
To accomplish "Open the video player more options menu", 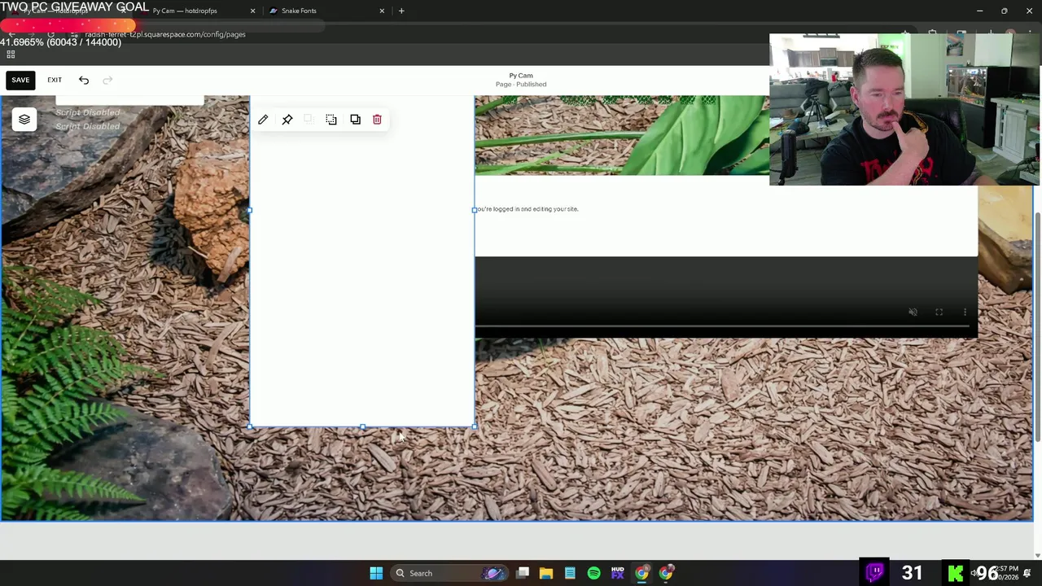I will 965,313.
